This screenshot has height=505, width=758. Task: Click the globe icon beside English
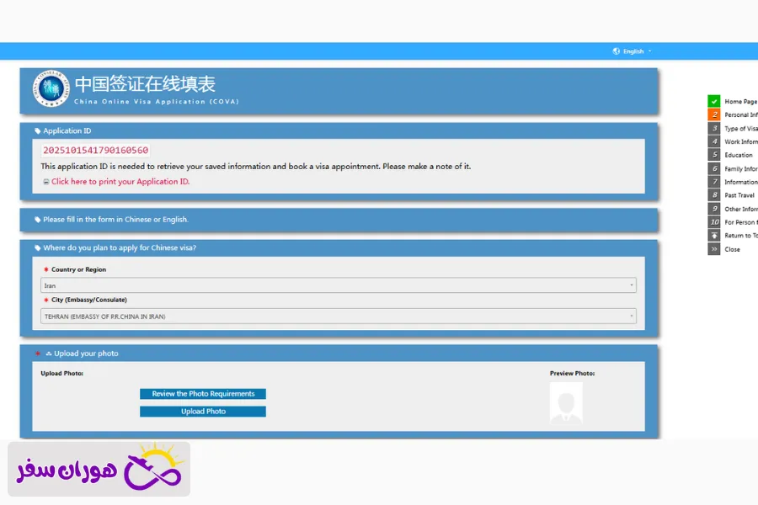(617, 51)
